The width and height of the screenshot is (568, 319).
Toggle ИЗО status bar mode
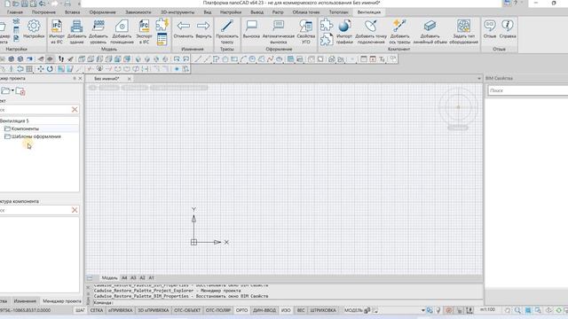point(286,310)
